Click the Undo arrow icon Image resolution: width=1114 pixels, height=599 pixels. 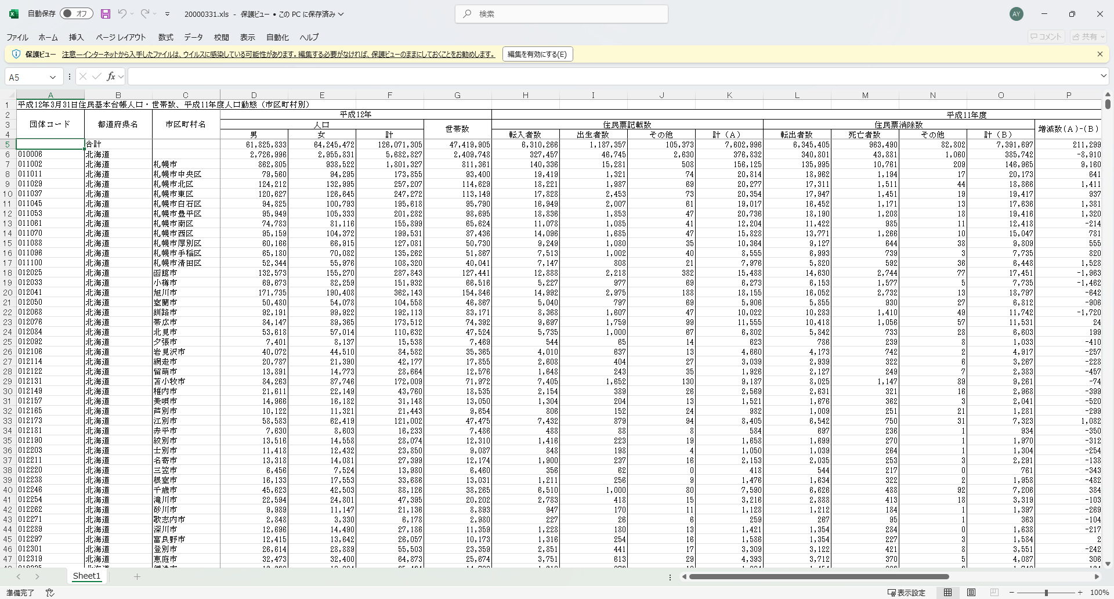point(122,14)
